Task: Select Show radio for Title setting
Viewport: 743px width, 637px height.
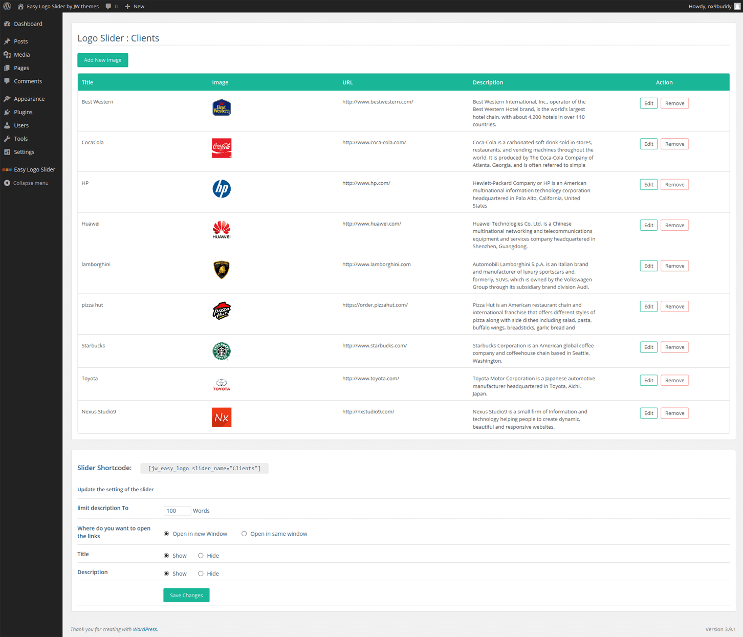Action: [166, 556]
